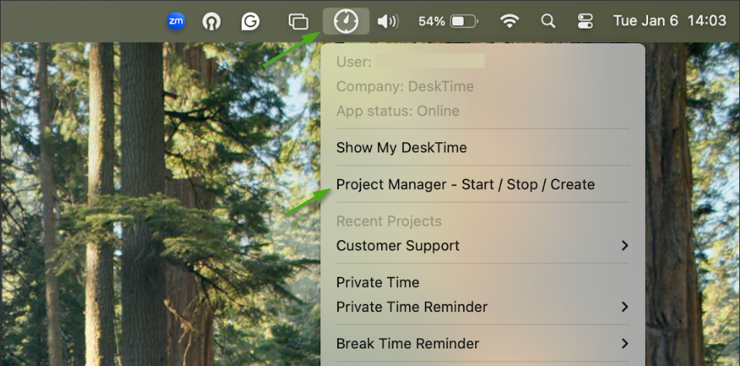Image resolution: width=740 pixels, height=366 pixels.
Task: Choose the Break Time Reminder entry
Action: 407,344
